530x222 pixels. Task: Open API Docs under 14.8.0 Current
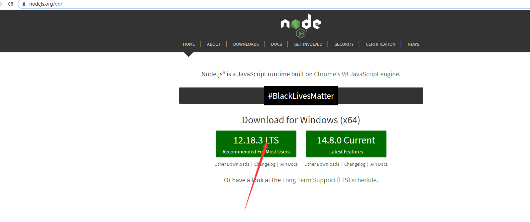pos(379,164)
